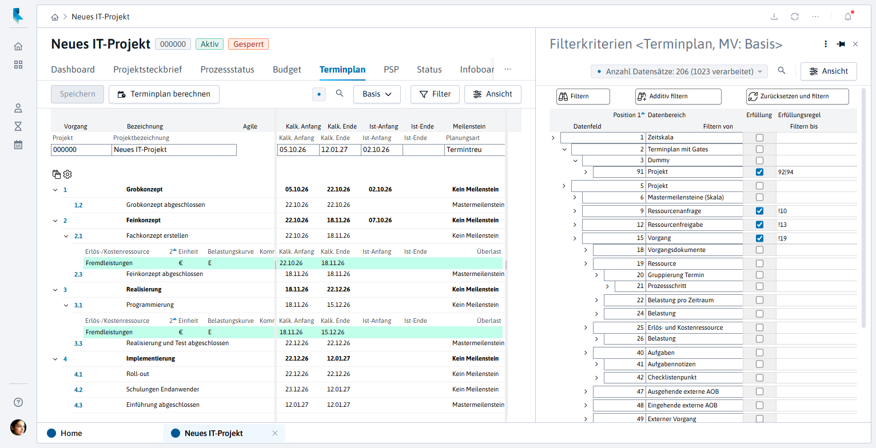Click the search magnifier in Filterkriterien panel

tap(782, 71)
